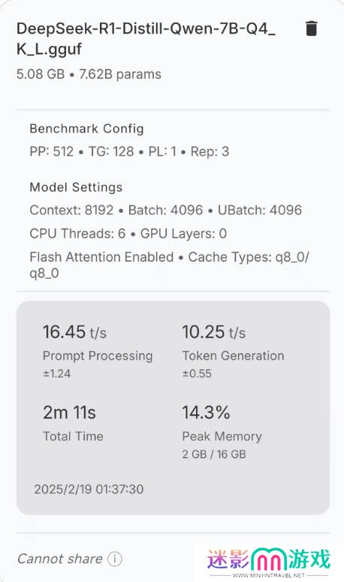This screenshot has height=582, width=344.
Task: Click the 14.3% peak memory value
Action: (x=206, y=412)
